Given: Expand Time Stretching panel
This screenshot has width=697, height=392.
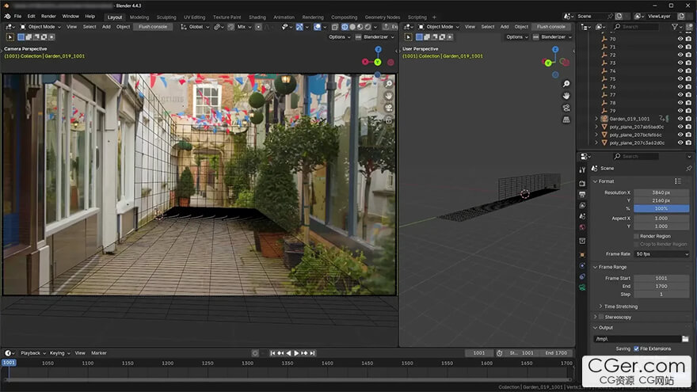Looking at the screenshot, I should click(x=600, y=306).
